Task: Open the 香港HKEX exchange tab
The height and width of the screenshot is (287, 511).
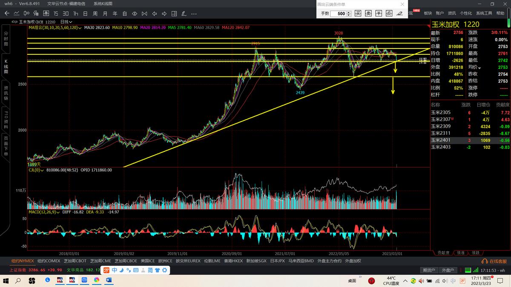Action: [x=233, y=261]
